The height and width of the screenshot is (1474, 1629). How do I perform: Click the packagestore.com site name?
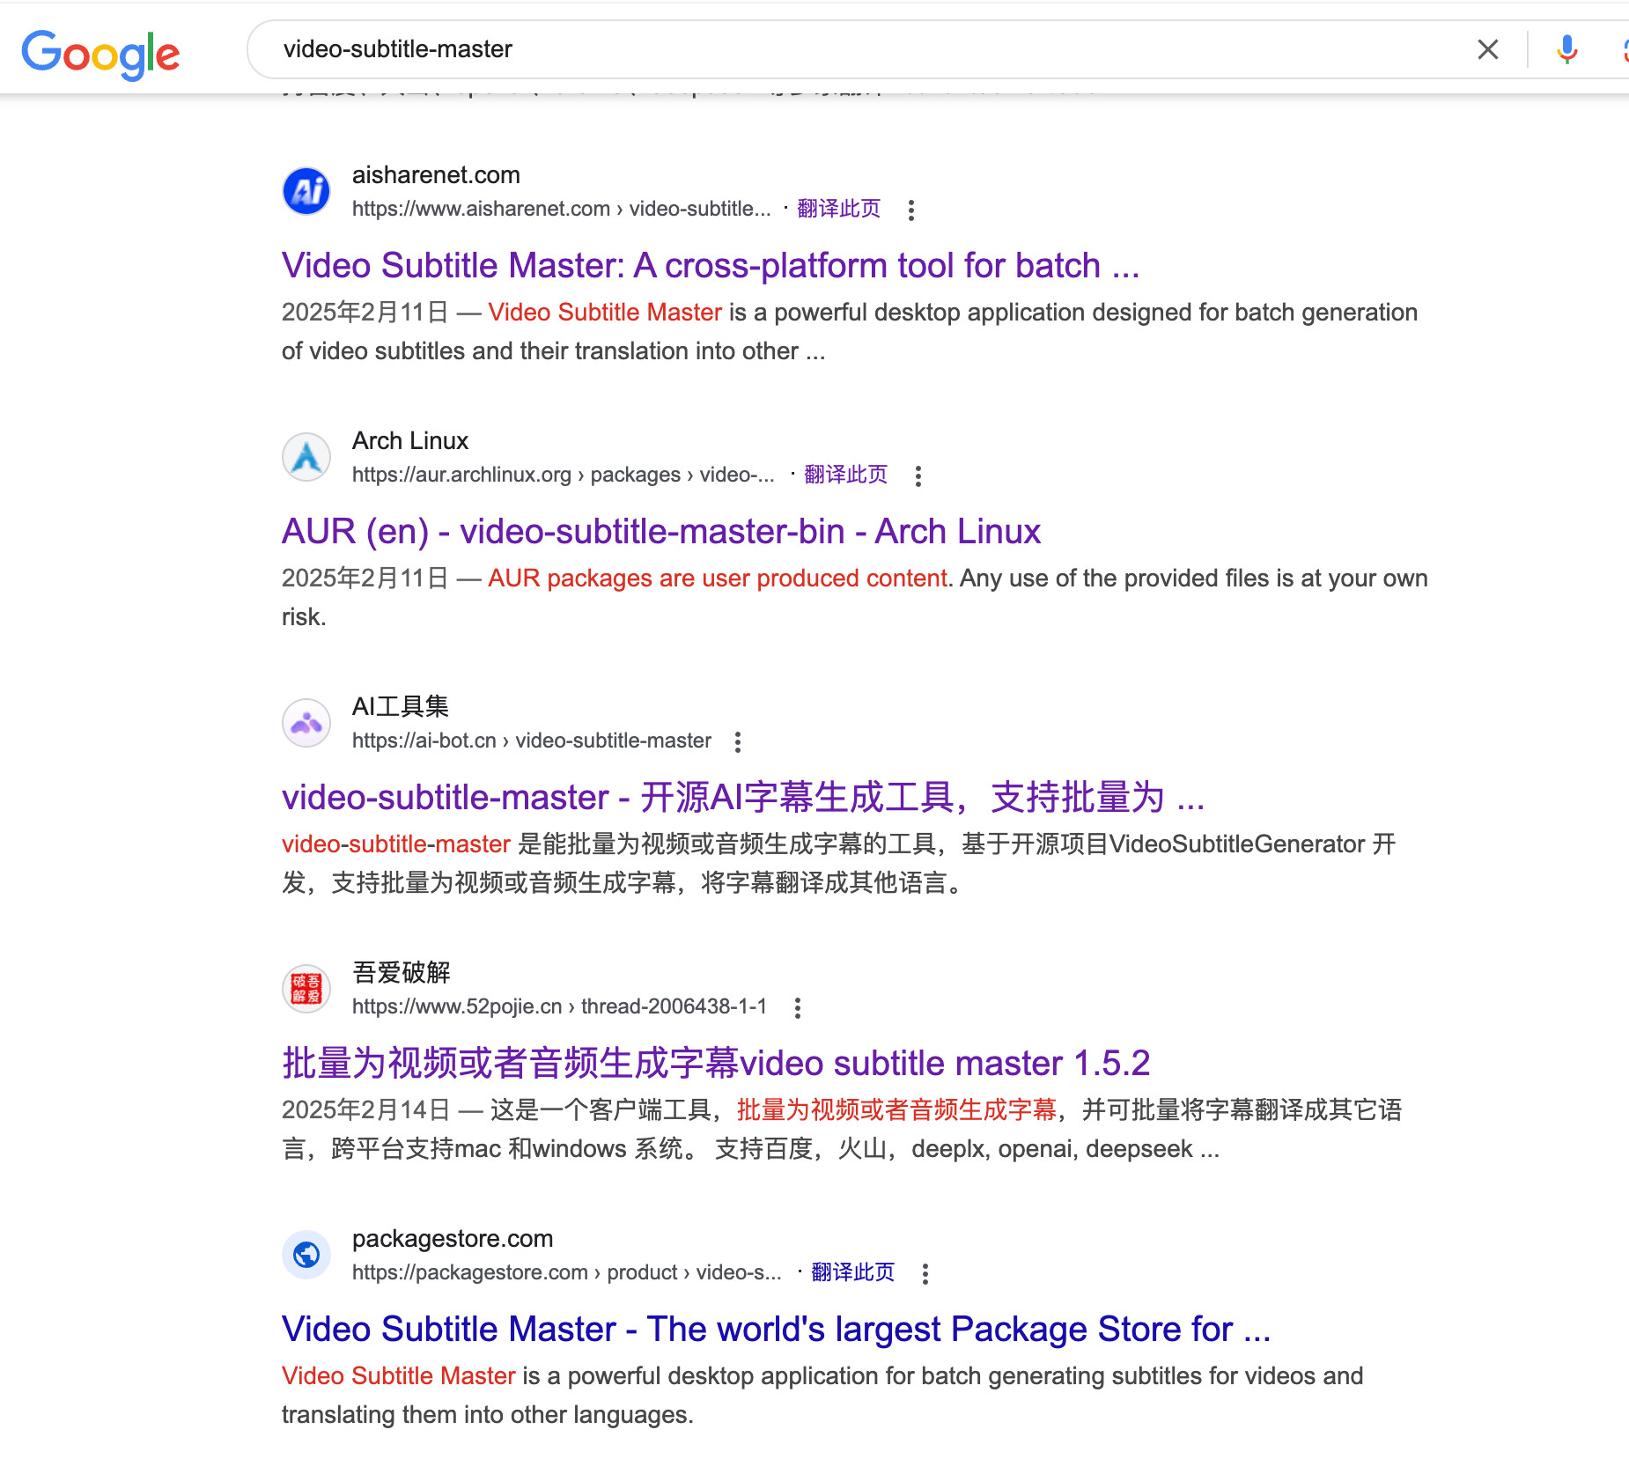tap(453, 1239)
